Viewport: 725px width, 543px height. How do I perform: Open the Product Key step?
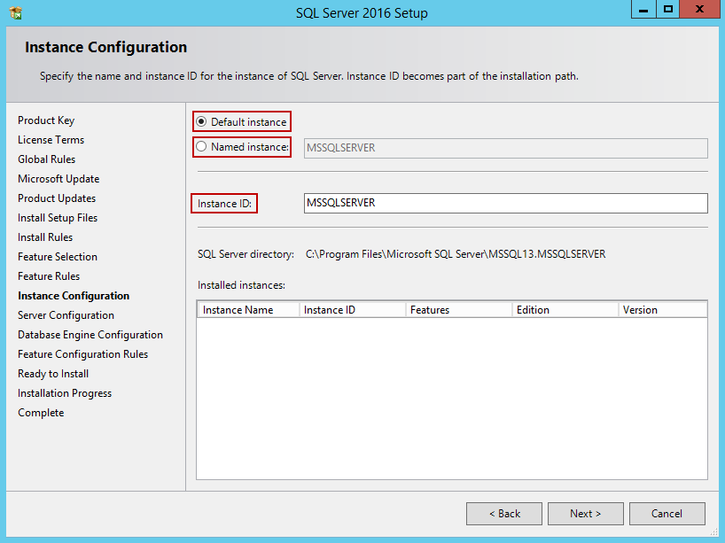(x=46, y=120)
